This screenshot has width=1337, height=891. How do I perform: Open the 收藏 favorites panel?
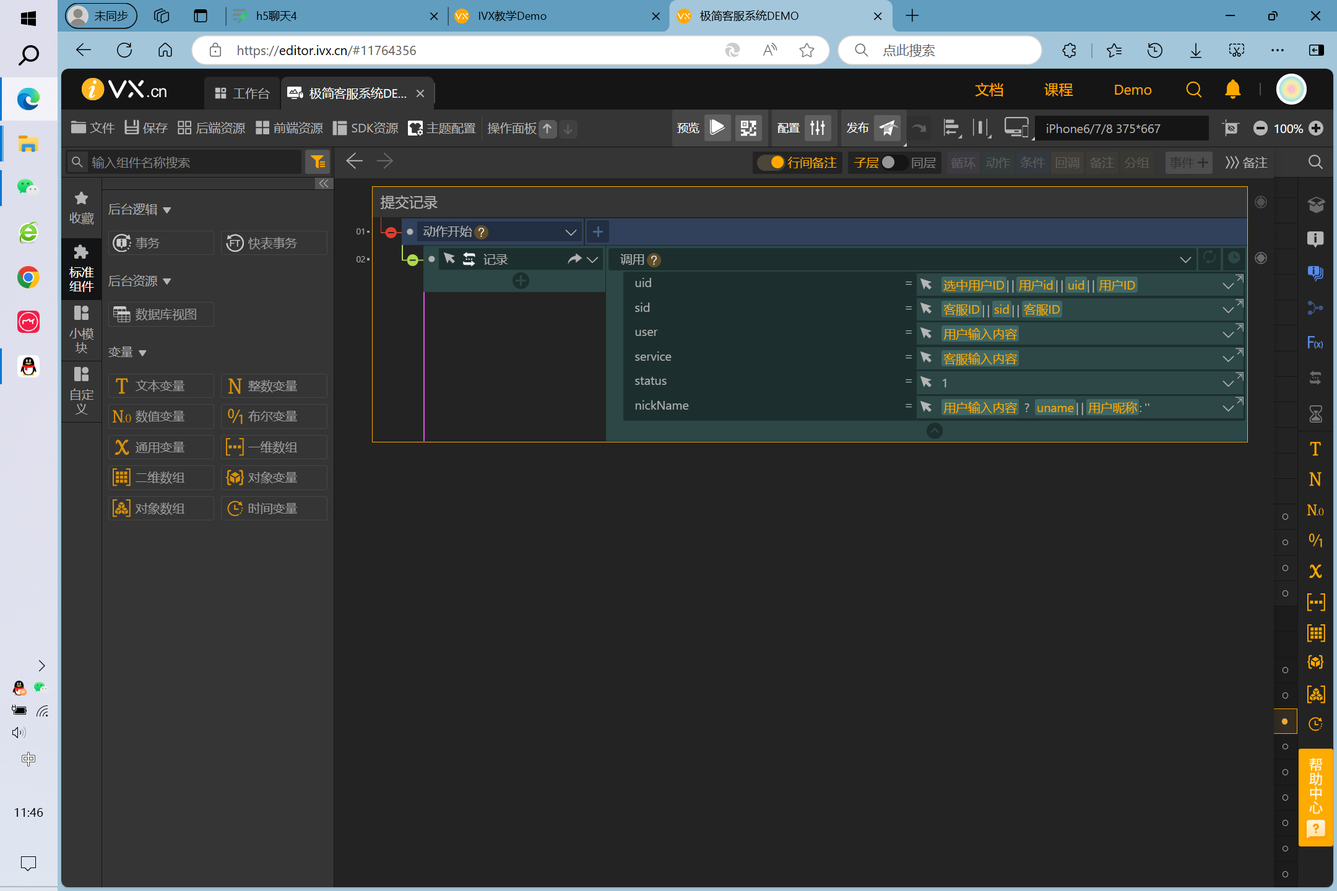click(81, 209)
